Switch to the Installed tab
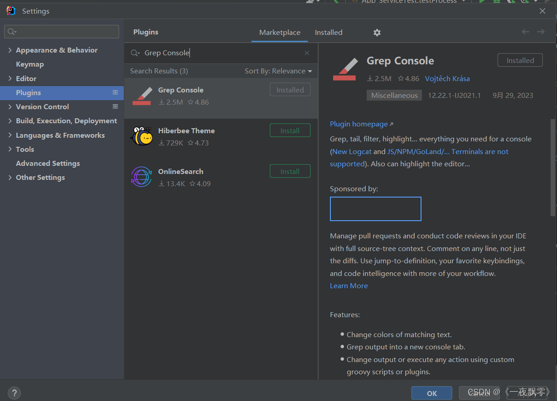 (x=329, y=33)
